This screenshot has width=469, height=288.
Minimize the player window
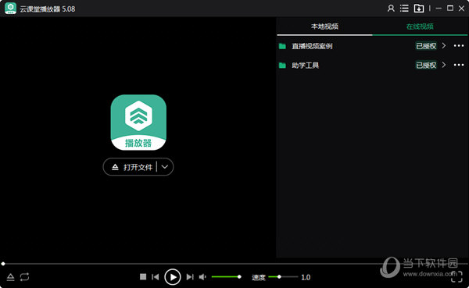439,9
